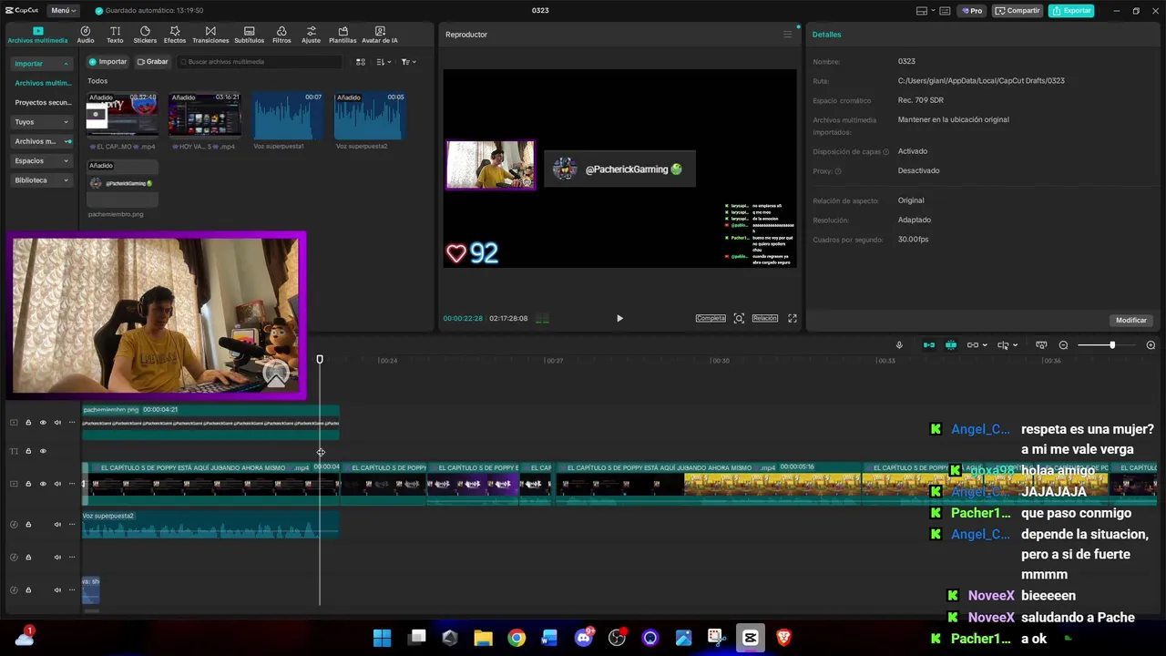This screenshot has height=656, width=1166.
Task: Click the scan frame icon in player controls
Action: tap(739, 318)
